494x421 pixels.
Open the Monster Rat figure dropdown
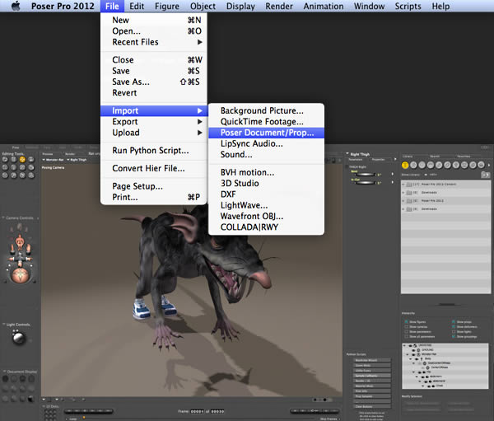point(53,160)
